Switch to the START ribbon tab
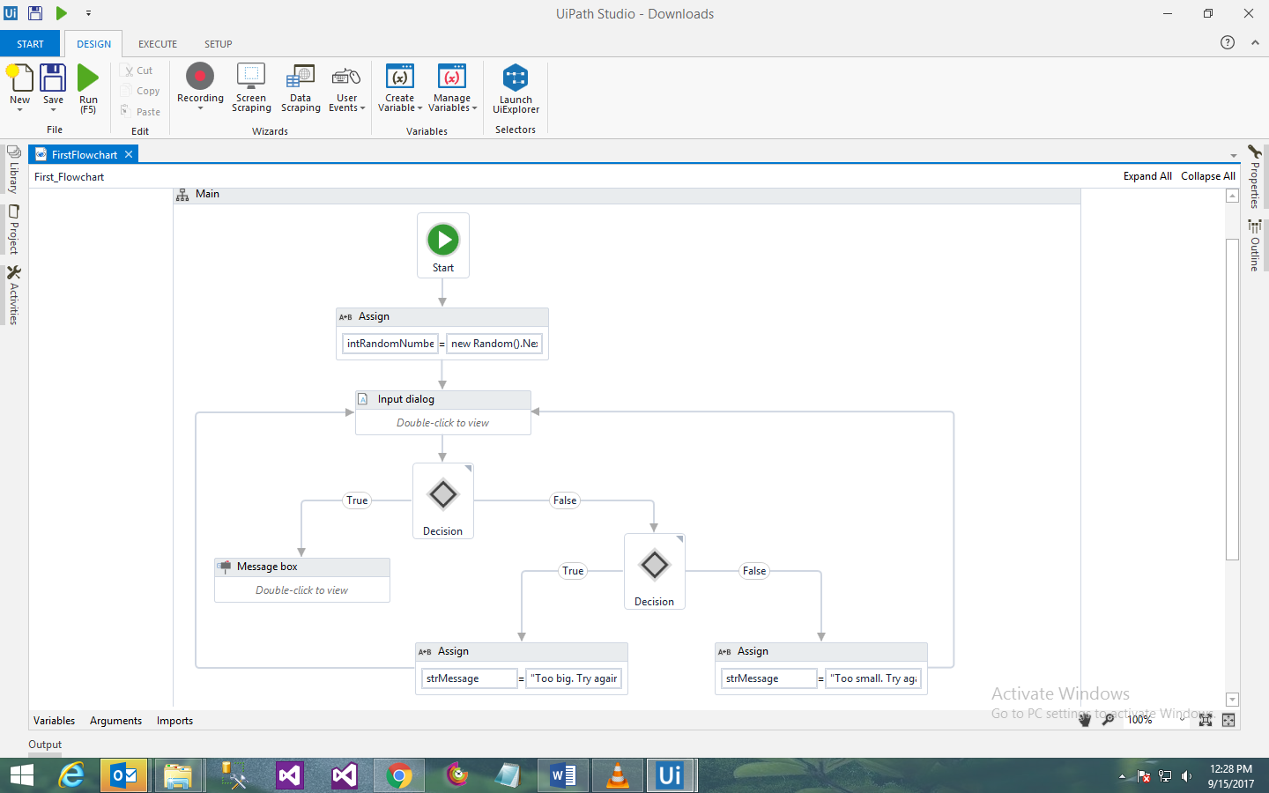The height and width of the screenshot is (793, 1269). coord(30,44)
